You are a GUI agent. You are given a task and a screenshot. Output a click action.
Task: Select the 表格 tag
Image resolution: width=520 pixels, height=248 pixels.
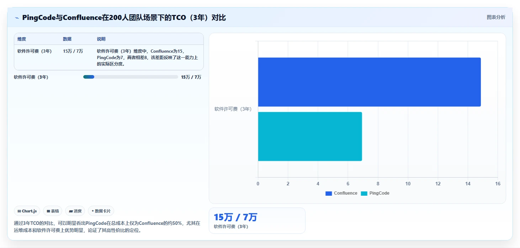coord(53,211)
